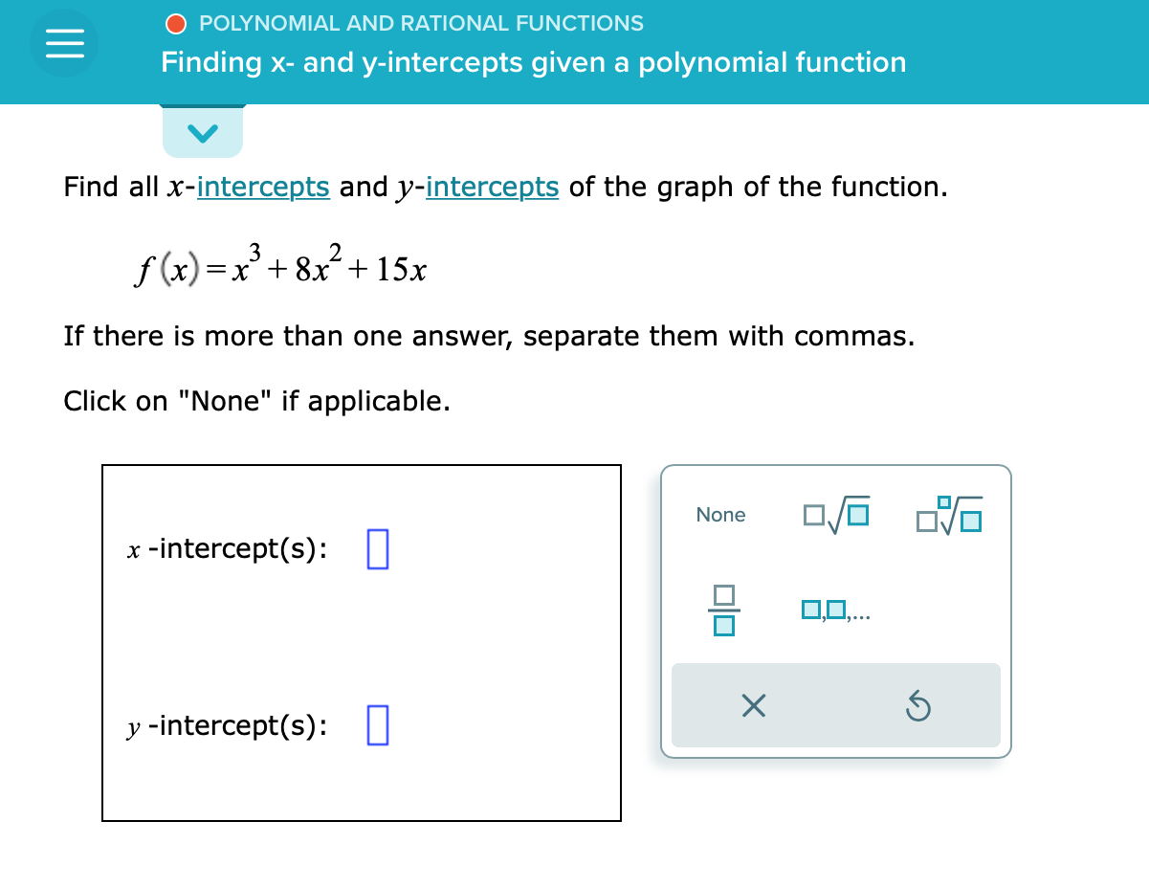1149x888 pixels.
Task: Expand the section under the teal header
Action: click(202, 133)
